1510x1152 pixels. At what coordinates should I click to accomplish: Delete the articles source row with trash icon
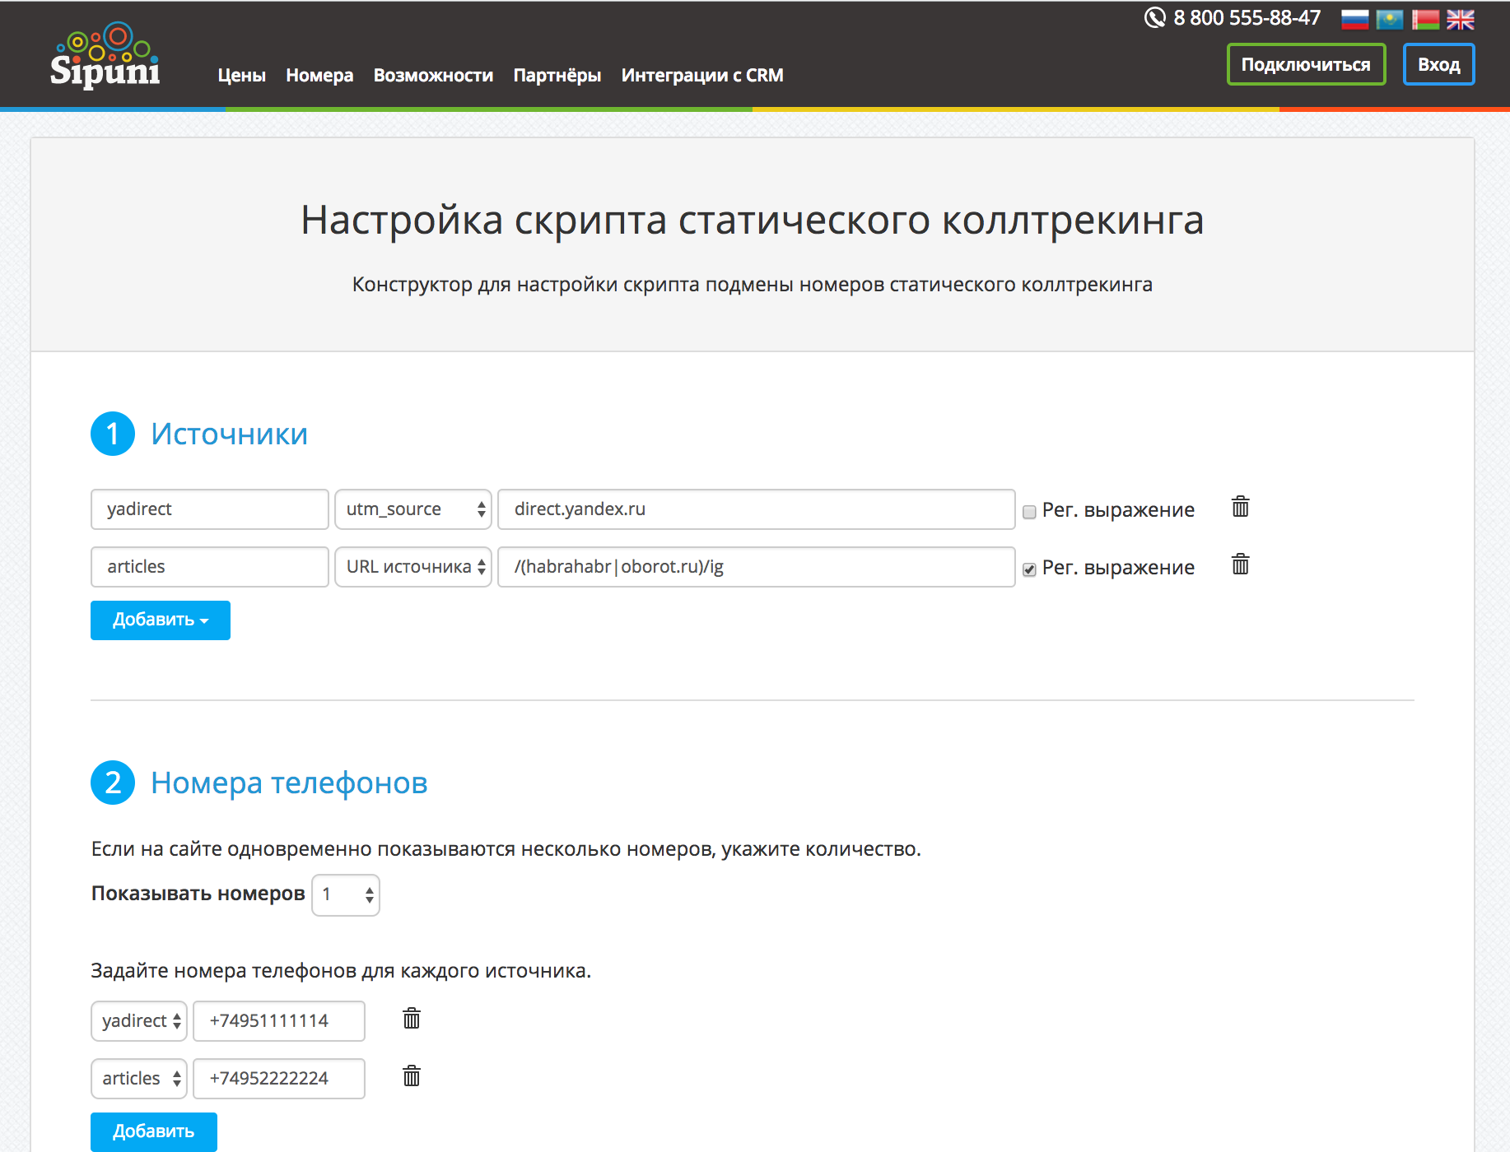(x=1240, y=564)
